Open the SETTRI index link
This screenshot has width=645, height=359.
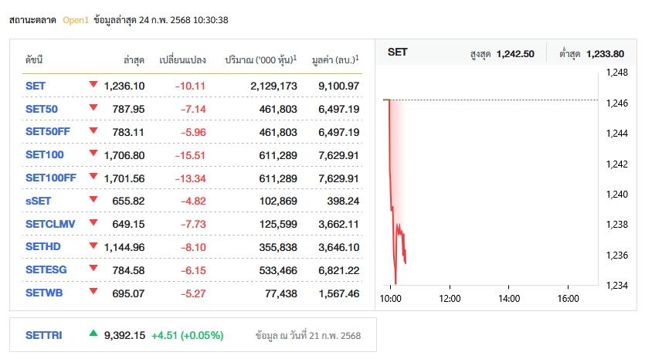(43, 336)
